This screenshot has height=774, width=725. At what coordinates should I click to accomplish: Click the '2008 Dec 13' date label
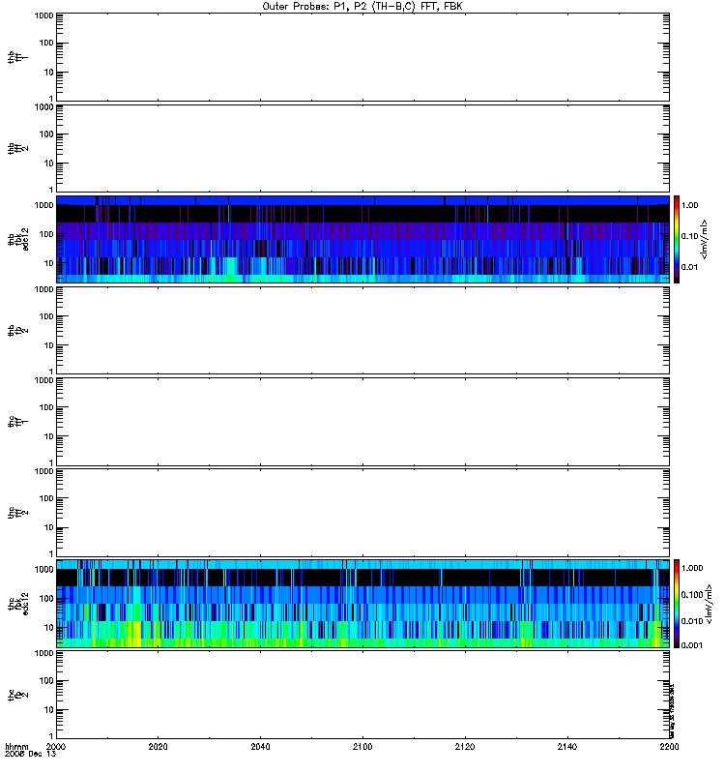30,754
